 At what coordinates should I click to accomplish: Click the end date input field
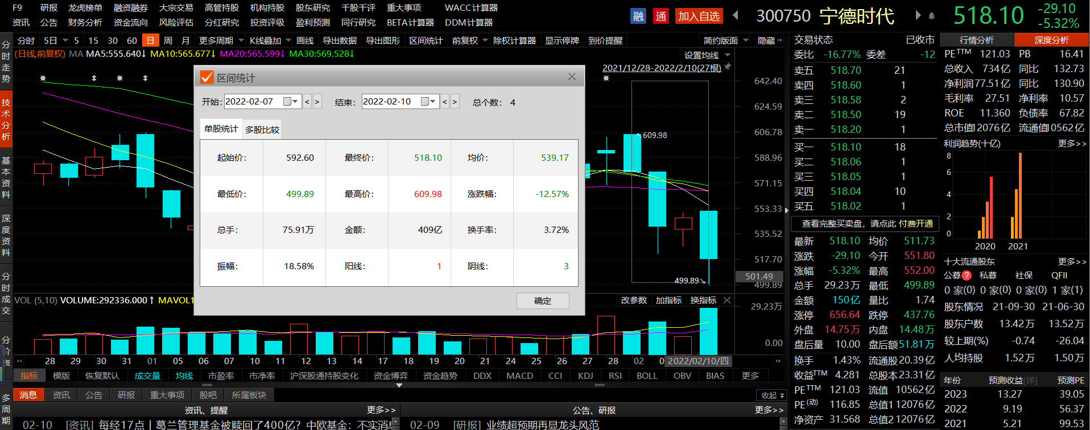(x=390, y=102)
